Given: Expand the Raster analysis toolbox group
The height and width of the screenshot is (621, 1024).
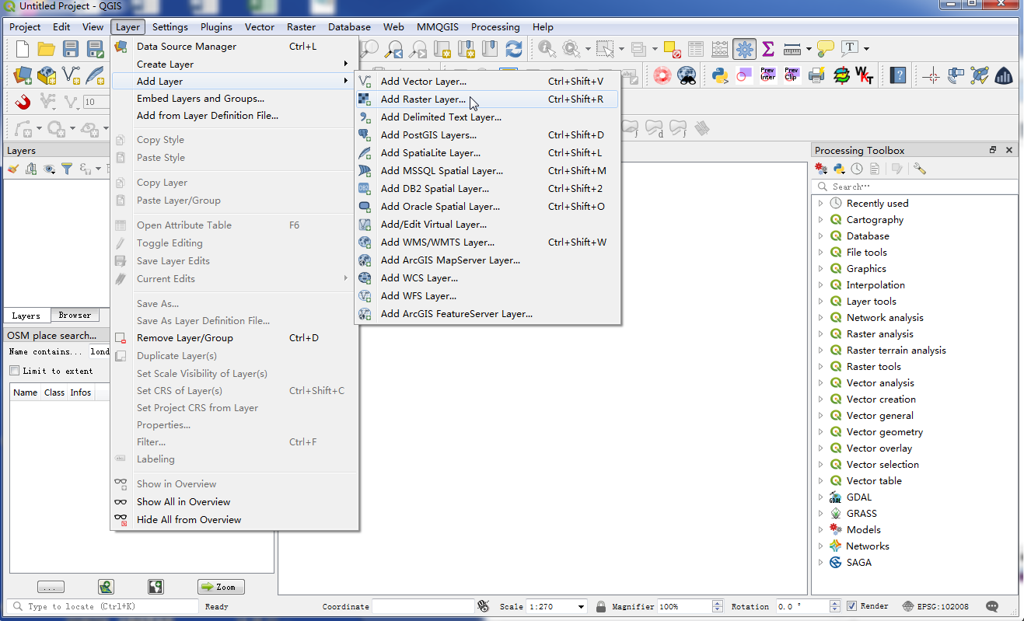Looking at the screenshot, I should point(820,333).
